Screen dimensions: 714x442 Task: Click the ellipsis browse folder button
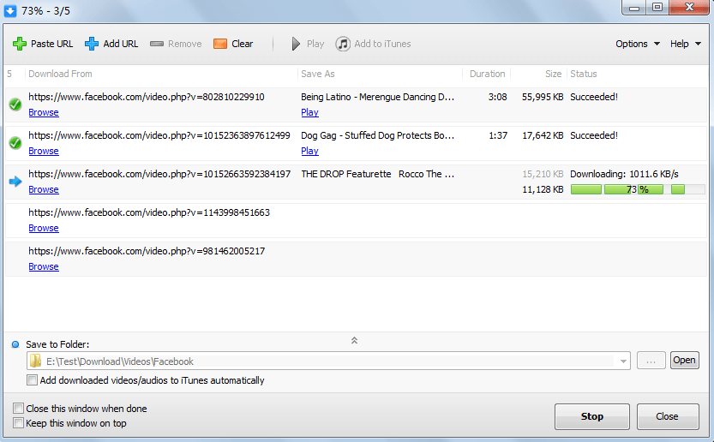point(651,361)
